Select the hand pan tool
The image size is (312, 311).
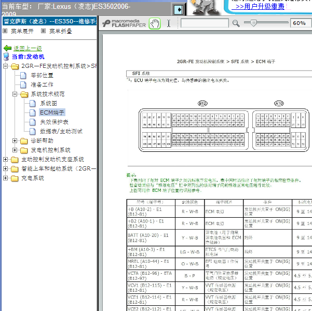pos(155,23)
